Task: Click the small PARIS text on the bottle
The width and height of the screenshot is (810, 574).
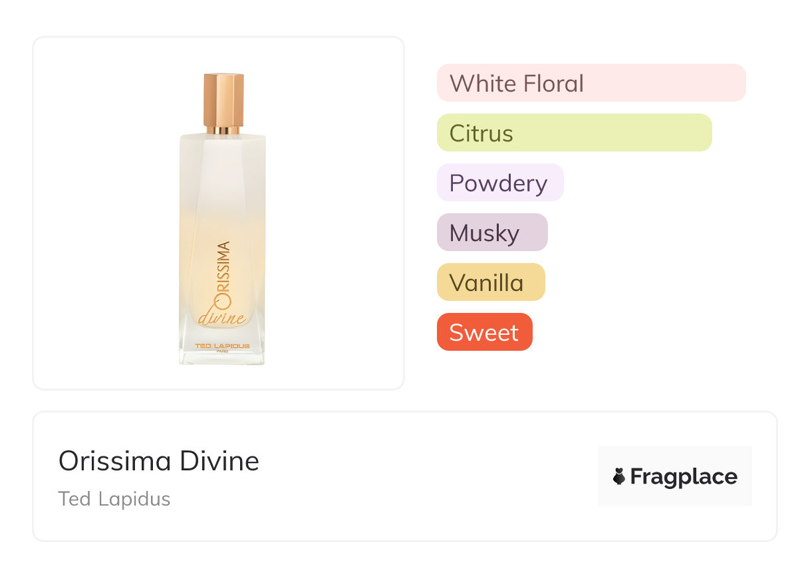Action: 222,351
